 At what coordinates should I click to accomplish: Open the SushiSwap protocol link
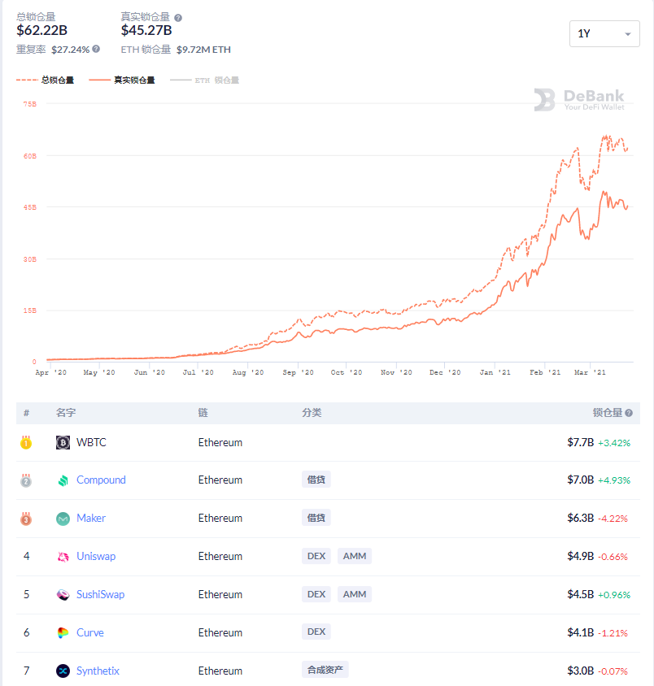point(100,594)
